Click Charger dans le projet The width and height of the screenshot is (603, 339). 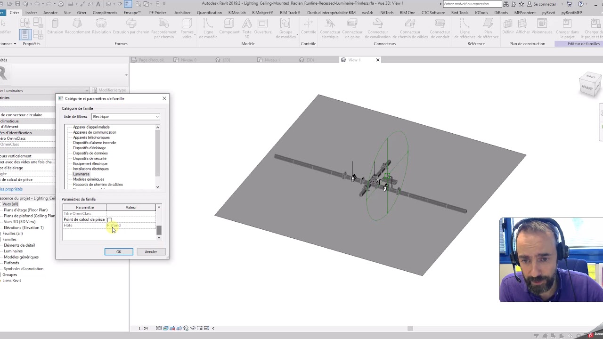click(x=567, y=28)
